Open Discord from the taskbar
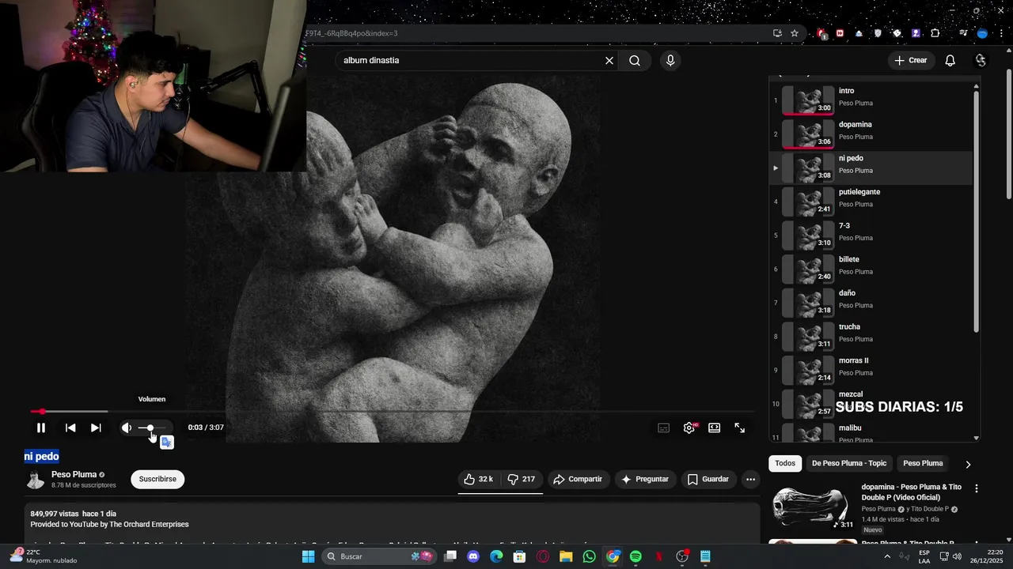The width and height of the screenshot is (1013, 569). point(473,556)
